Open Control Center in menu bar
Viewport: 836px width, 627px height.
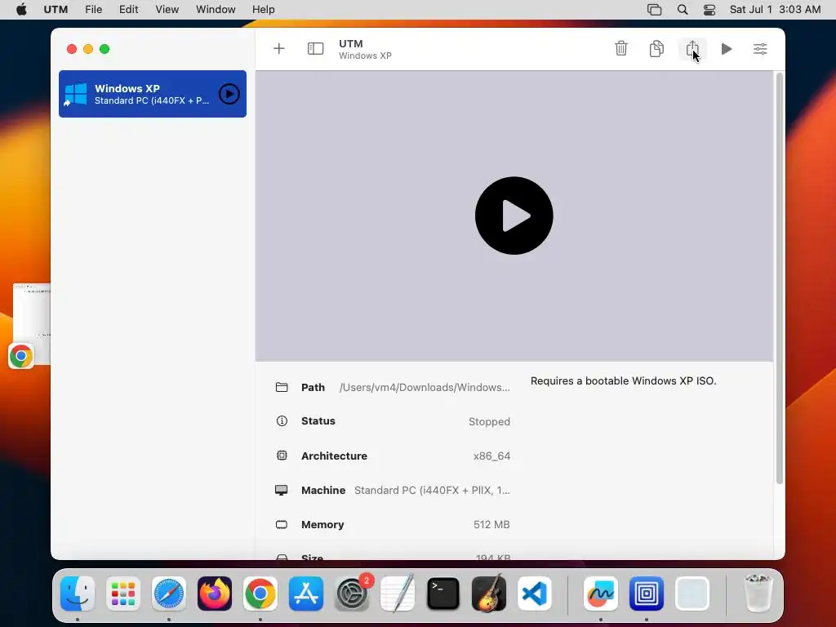pos(709,10)
